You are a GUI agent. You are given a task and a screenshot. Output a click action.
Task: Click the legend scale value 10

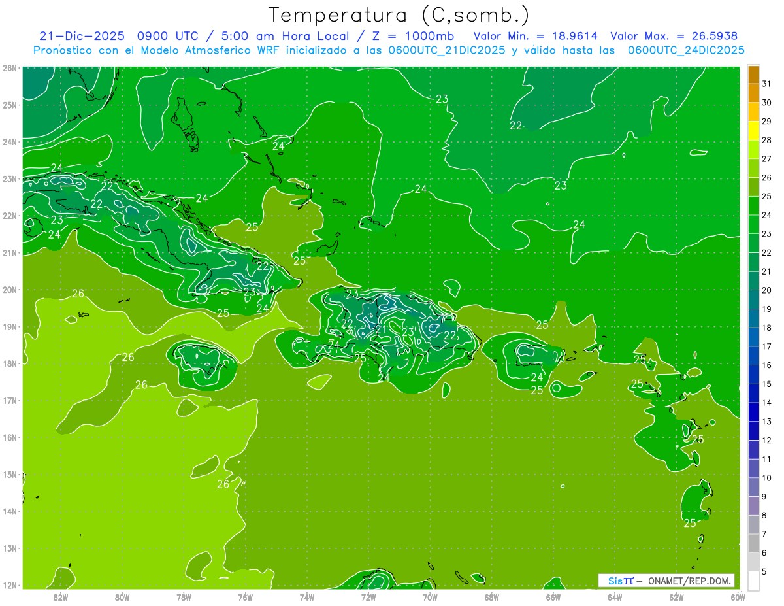coord(766,478)
